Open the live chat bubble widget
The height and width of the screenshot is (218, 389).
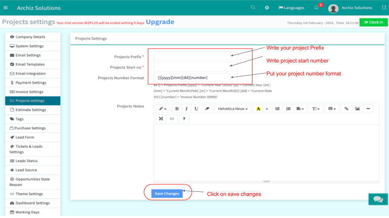tap(378, 199)
